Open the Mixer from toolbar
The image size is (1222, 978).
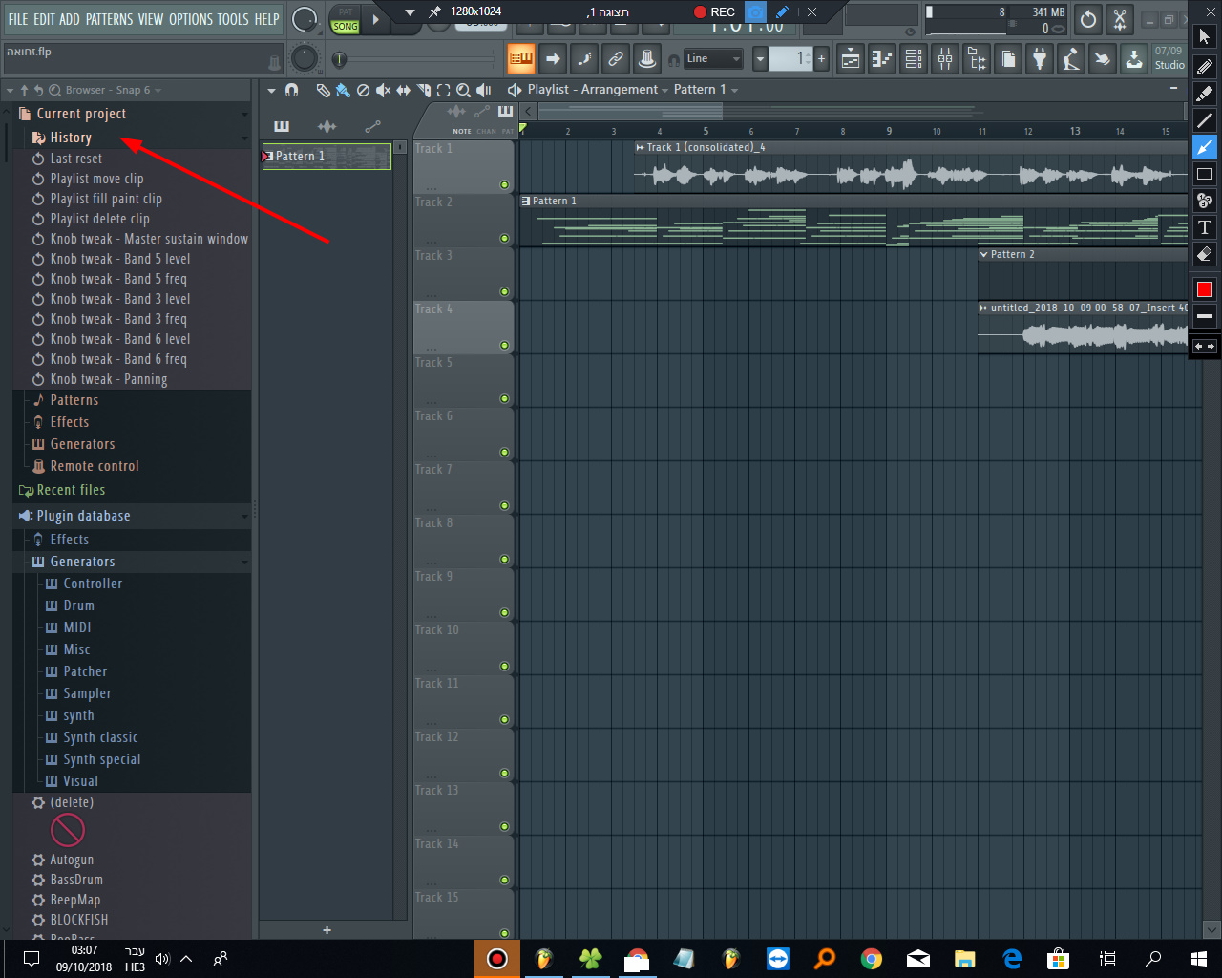945,59
